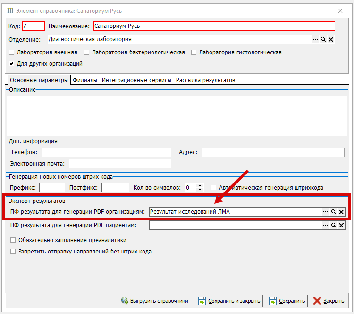The height and width of the screenshot is (314, 354).
Task: Search PDF организациям print form
Action: tap(333, 212)
